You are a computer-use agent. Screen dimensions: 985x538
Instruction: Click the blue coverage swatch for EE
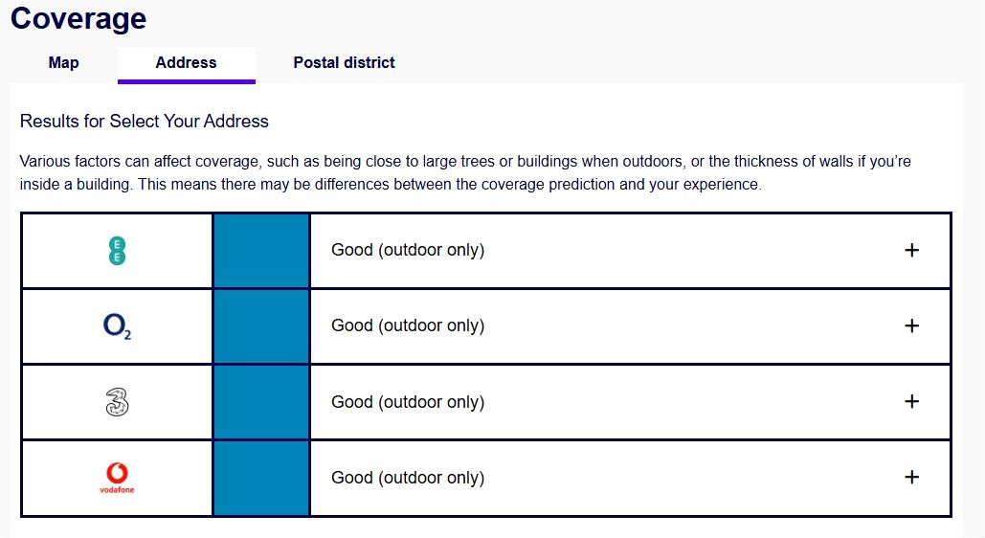pyautogui.click(x=261, y=251)
